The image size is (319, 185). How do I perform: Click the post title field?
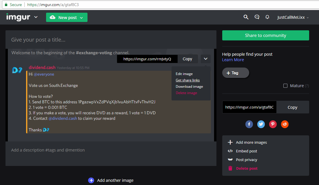click(x=111, y=40)
